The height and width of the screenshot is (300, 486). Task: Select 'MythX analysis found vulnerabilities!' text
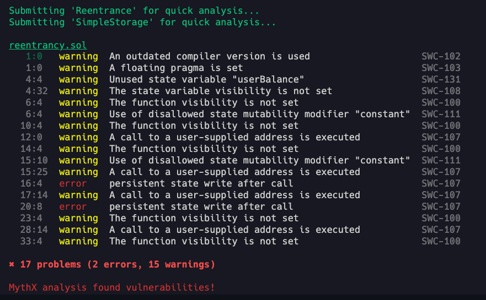pos(112,288)
